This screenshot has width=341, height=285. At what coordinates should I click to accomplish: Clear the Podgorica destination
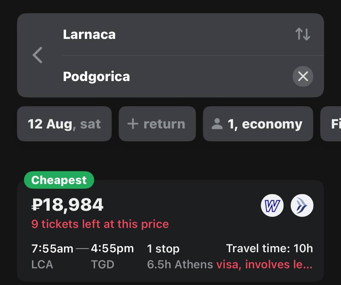coord(303,77)
